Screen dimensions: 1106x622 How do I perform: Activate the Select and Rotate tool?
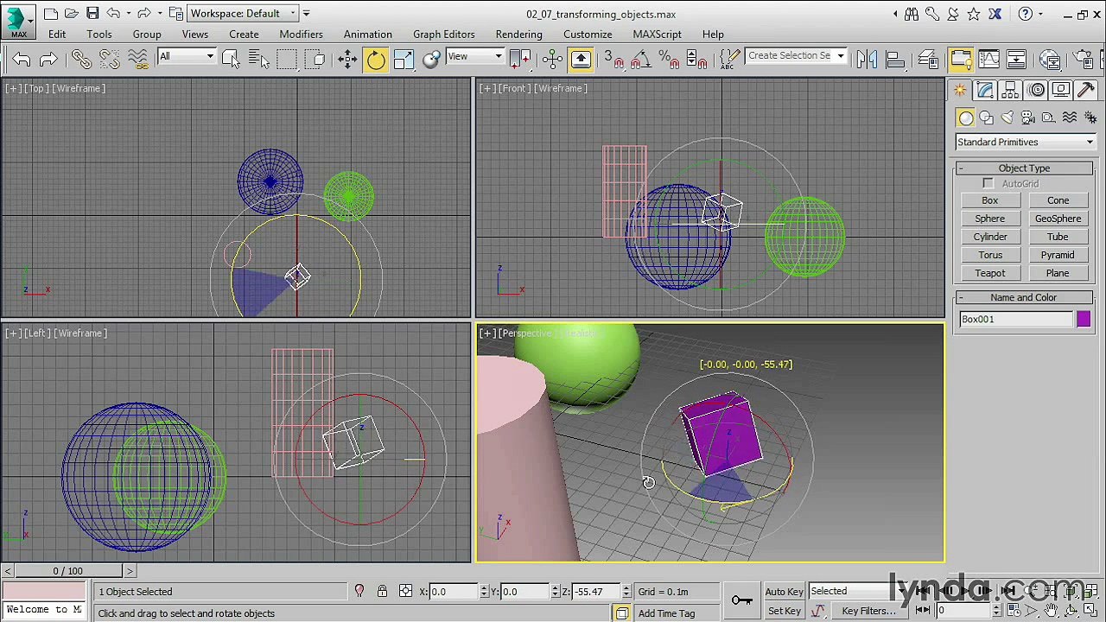(x=376, y=59)
